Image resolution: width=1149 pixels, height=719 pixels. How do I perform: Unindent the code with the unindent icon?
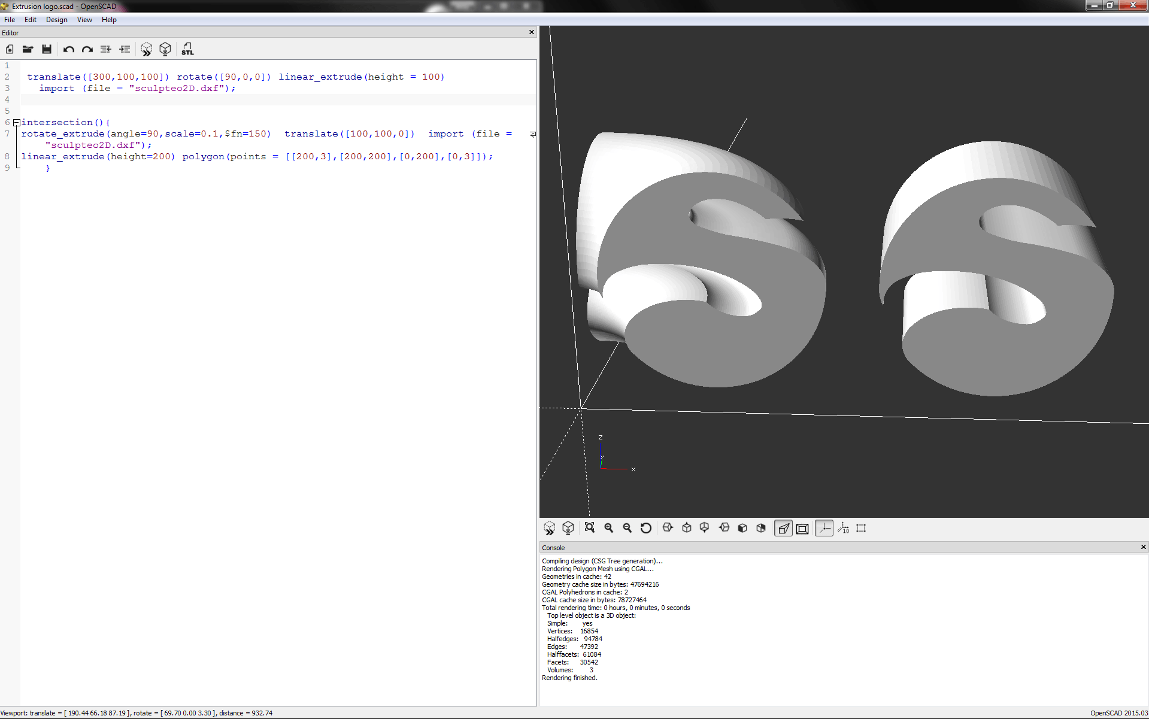click(106, 49)
